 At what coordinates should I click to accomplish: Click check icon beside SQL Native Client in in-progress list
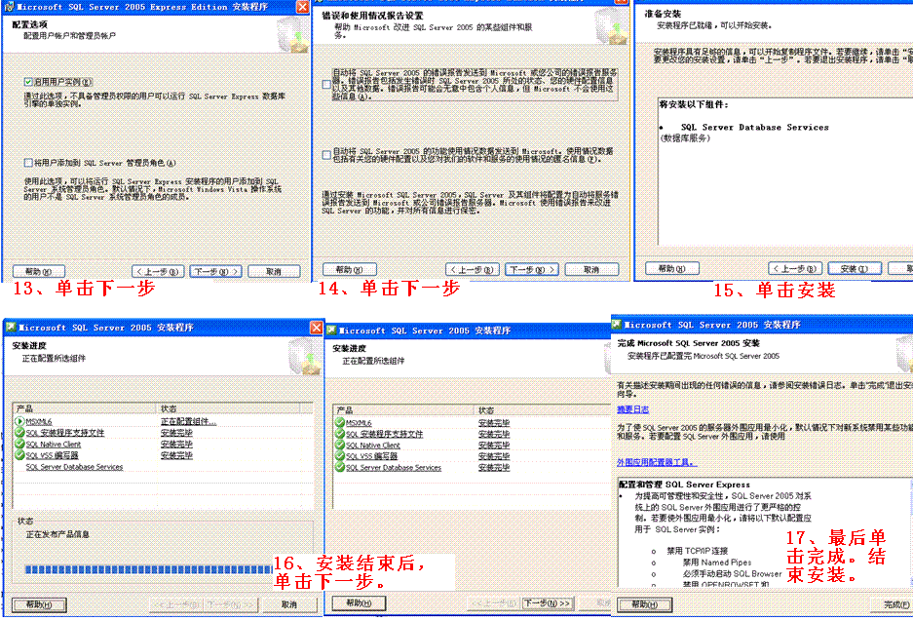[x=19, y=444]
